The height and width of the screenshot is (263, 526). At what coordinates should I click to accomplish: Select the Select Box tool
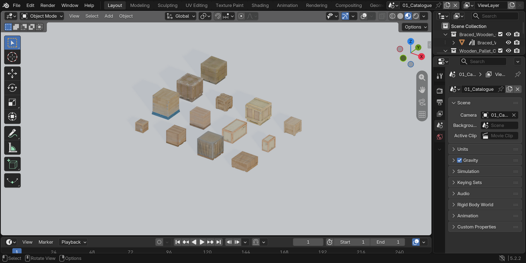coord(12,43)
